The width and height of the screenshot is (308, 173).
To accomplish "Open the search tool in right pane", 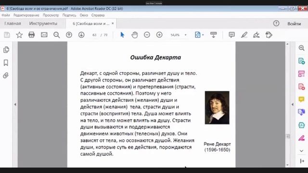I will (302, 48).
